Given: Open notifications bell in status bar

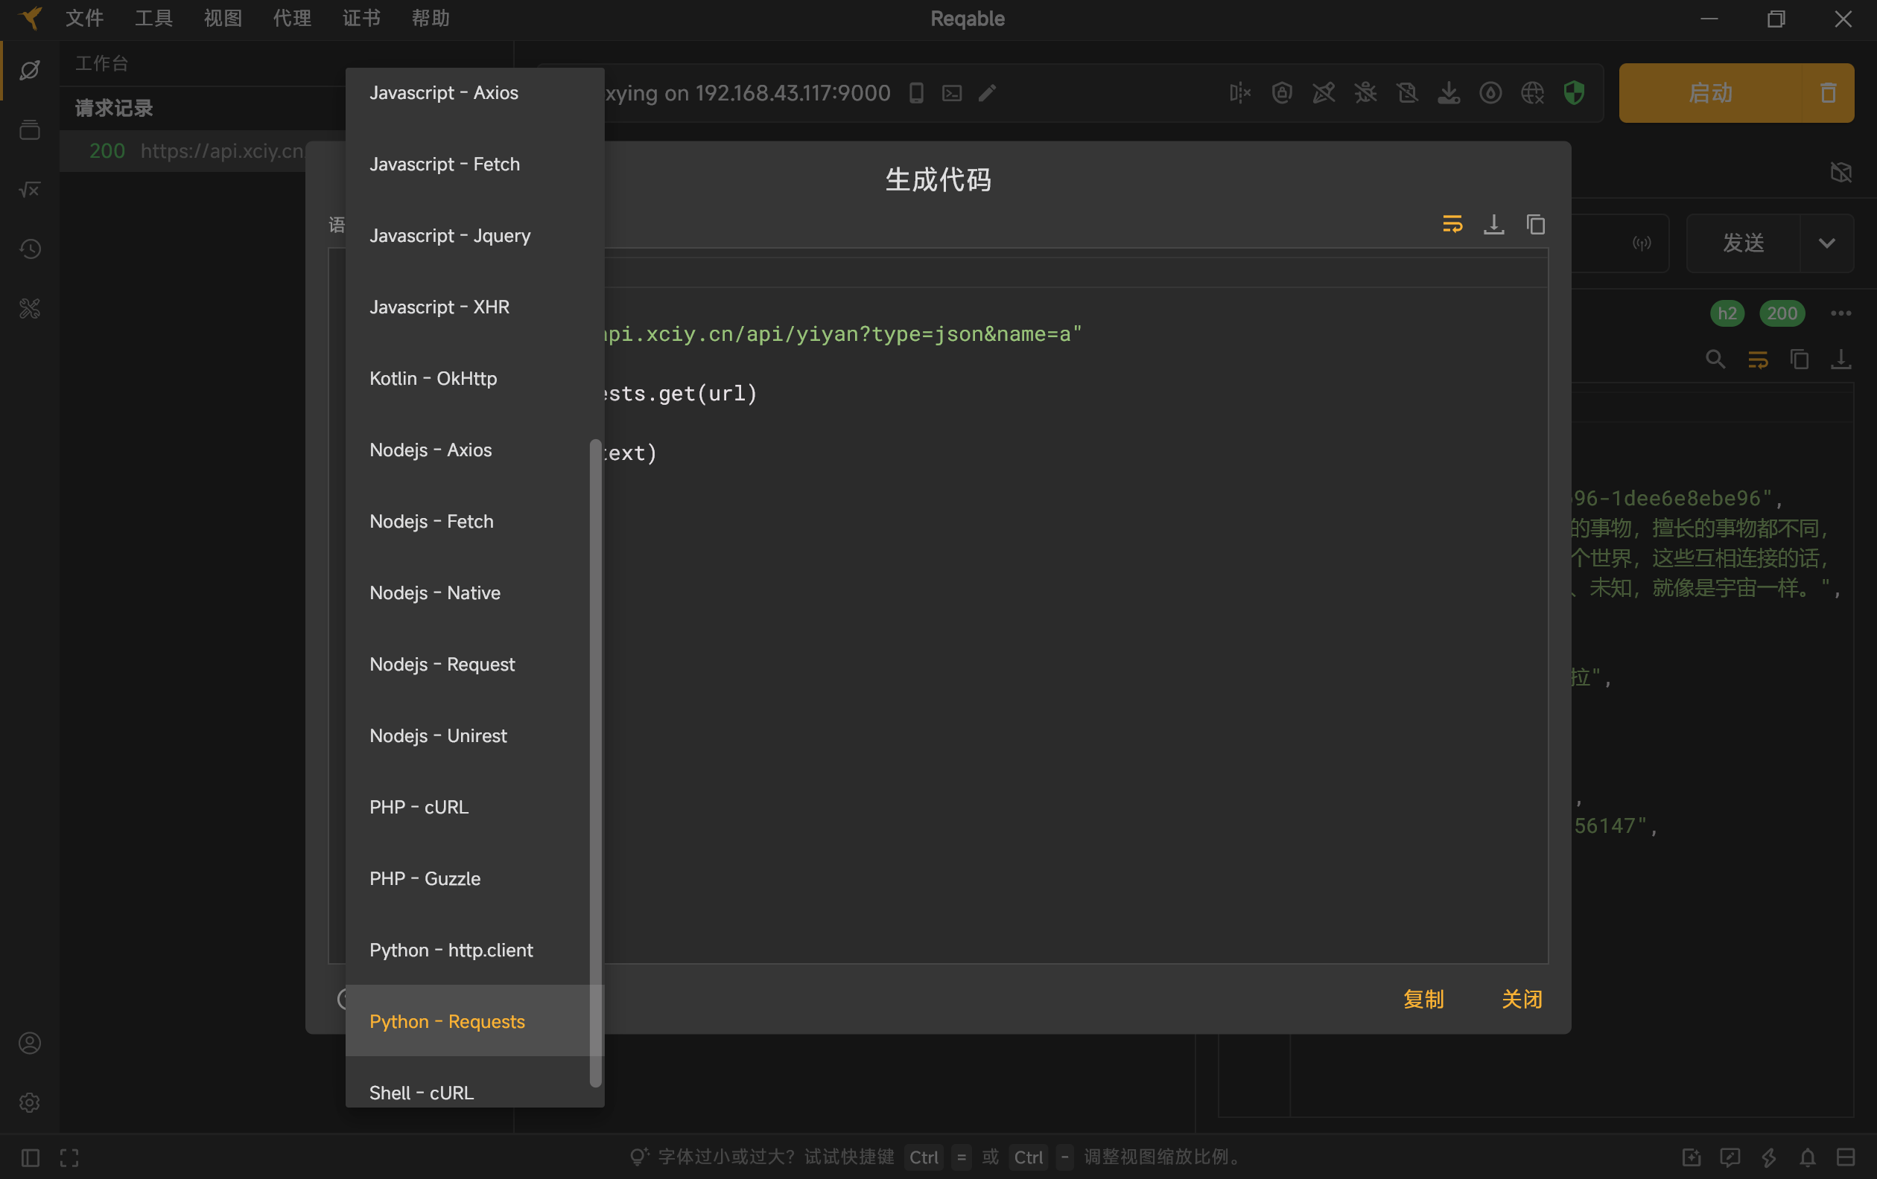Looking at the screenshot, I should 1807,1157.
